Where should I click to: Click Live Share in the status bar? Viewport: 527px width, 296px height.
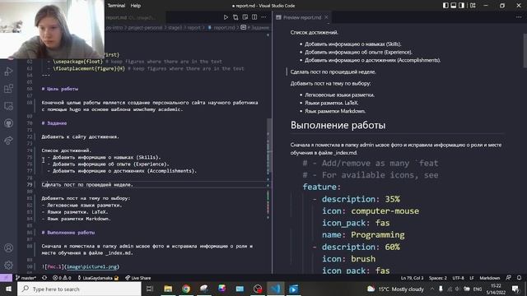tap(138, 278)
